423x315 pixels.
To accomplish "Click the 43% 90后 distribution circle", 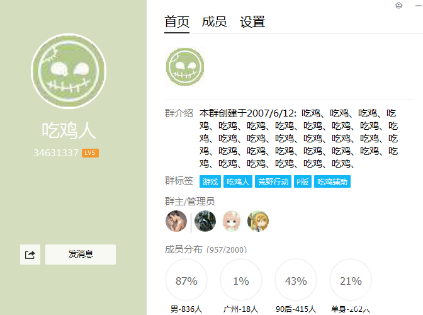I will coord(296,280).
